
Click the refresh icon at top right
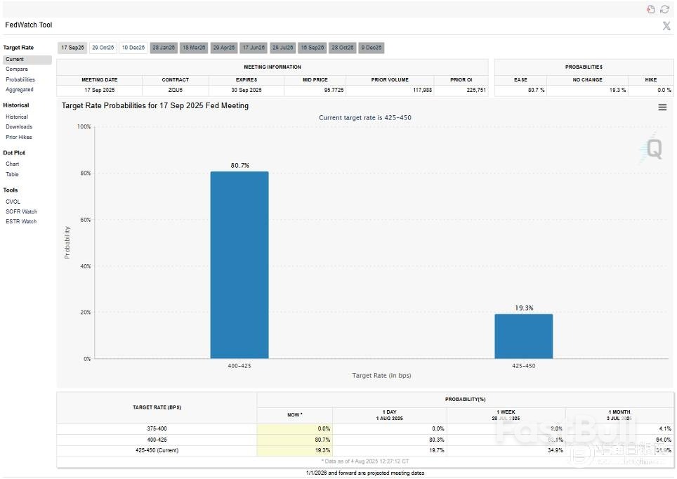664,9
